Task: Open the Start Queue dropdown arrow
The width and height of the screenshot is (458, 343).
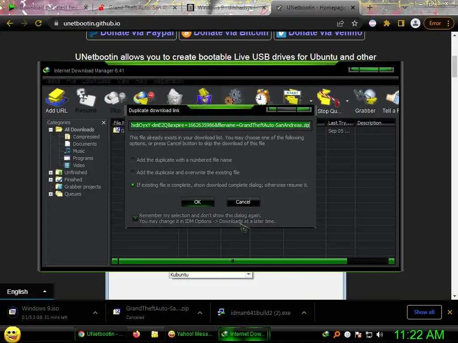Action: (311, 101)
